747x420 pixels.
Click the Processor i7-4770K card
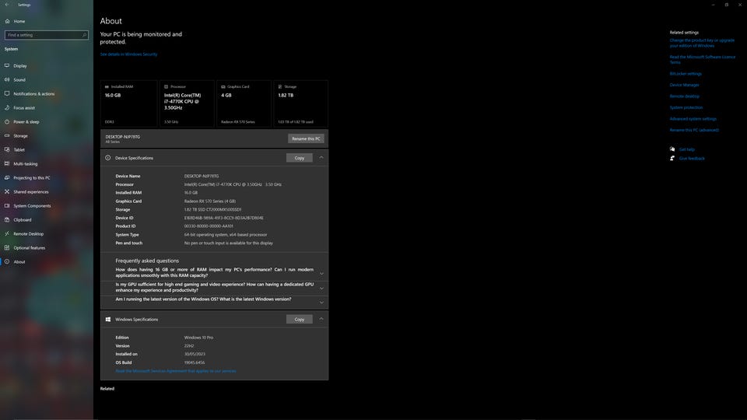click(x=187, y=103)
